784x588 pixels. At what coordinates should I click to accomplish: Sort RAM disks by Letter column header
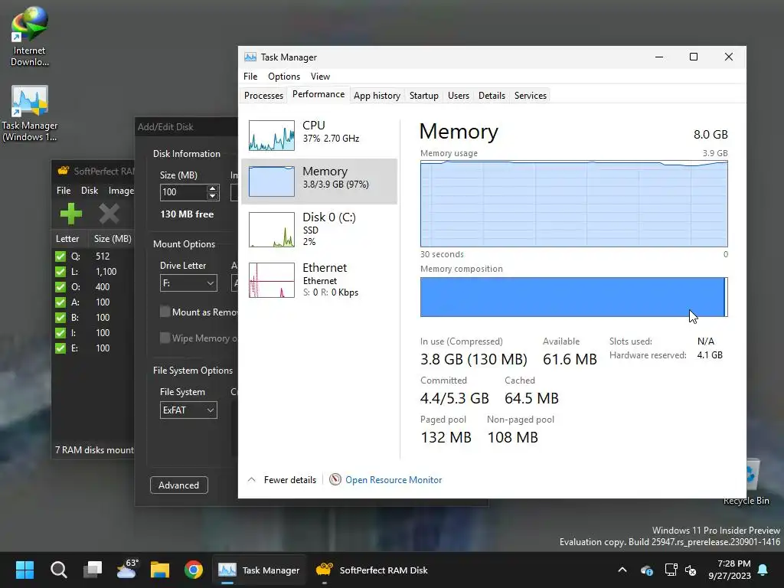click(x=70, y=239)
